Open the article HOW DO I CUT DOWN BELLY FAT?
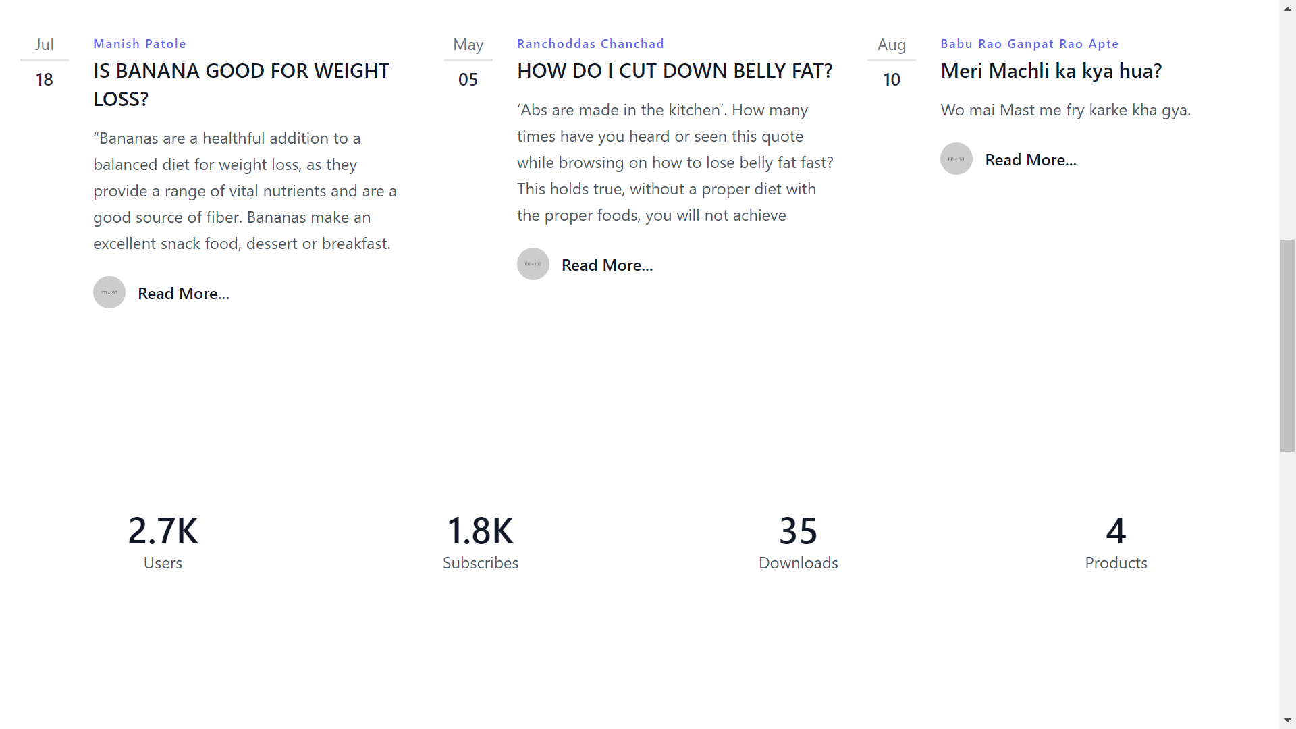Viewport: 1296px width, 729px height. (674, 70)
